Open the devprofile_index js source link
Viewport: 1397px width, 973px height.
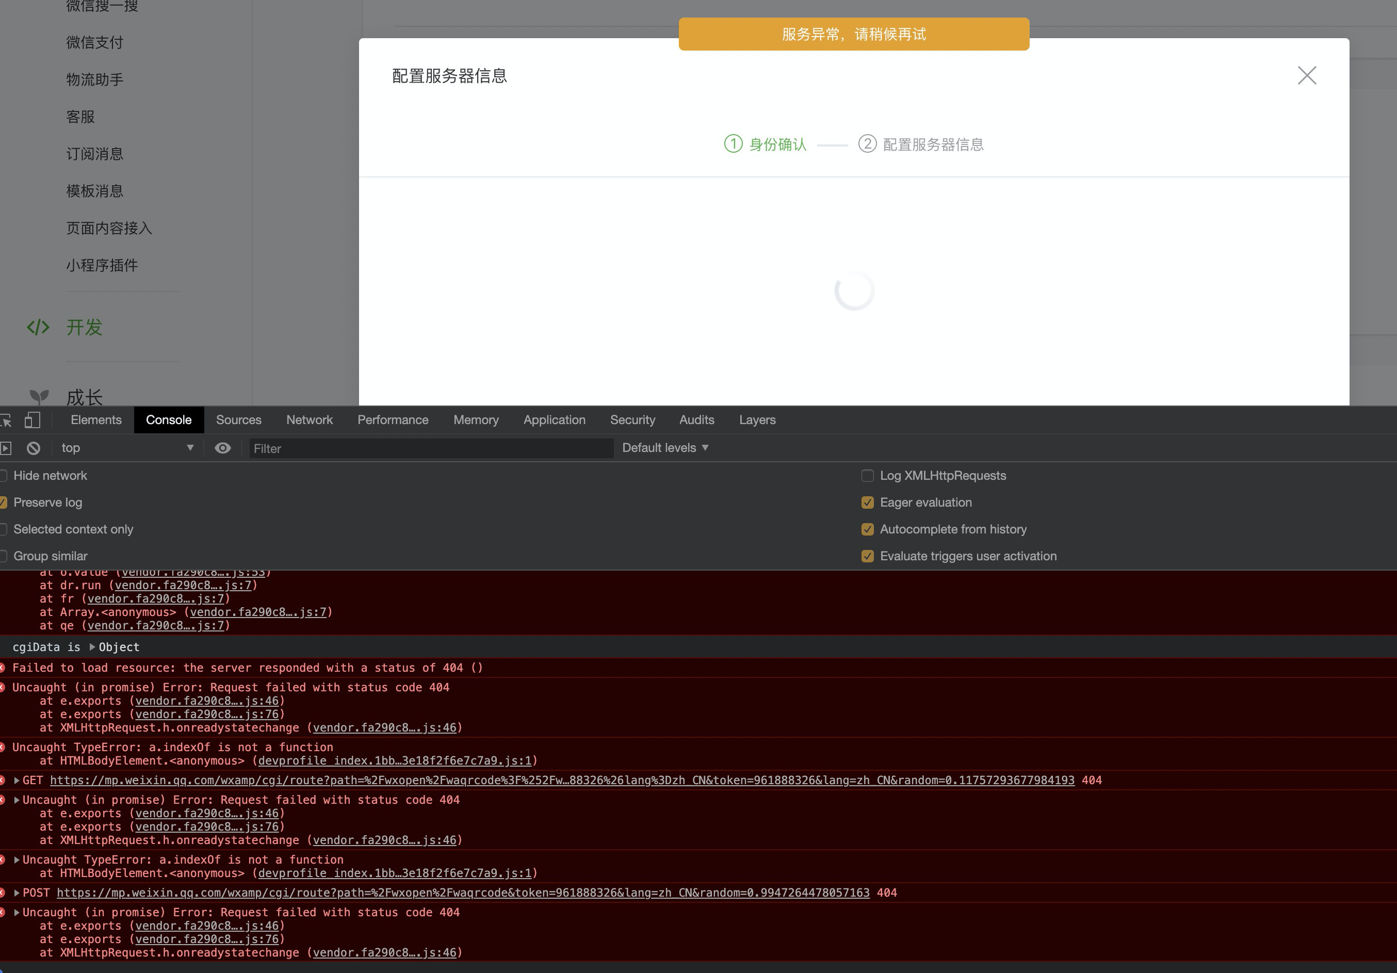click(394, 760)
